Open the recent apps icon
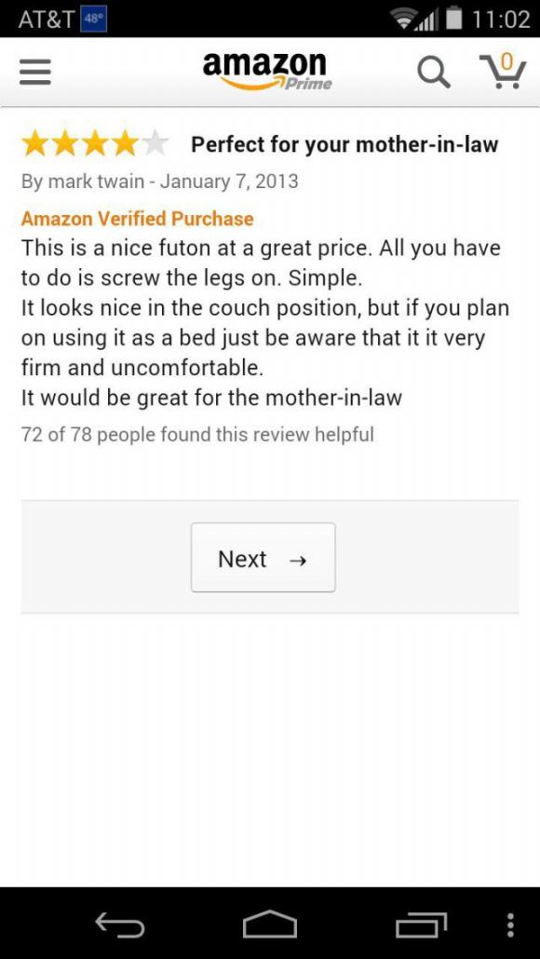The image size is (540, 959). click(x=421, y=925)
